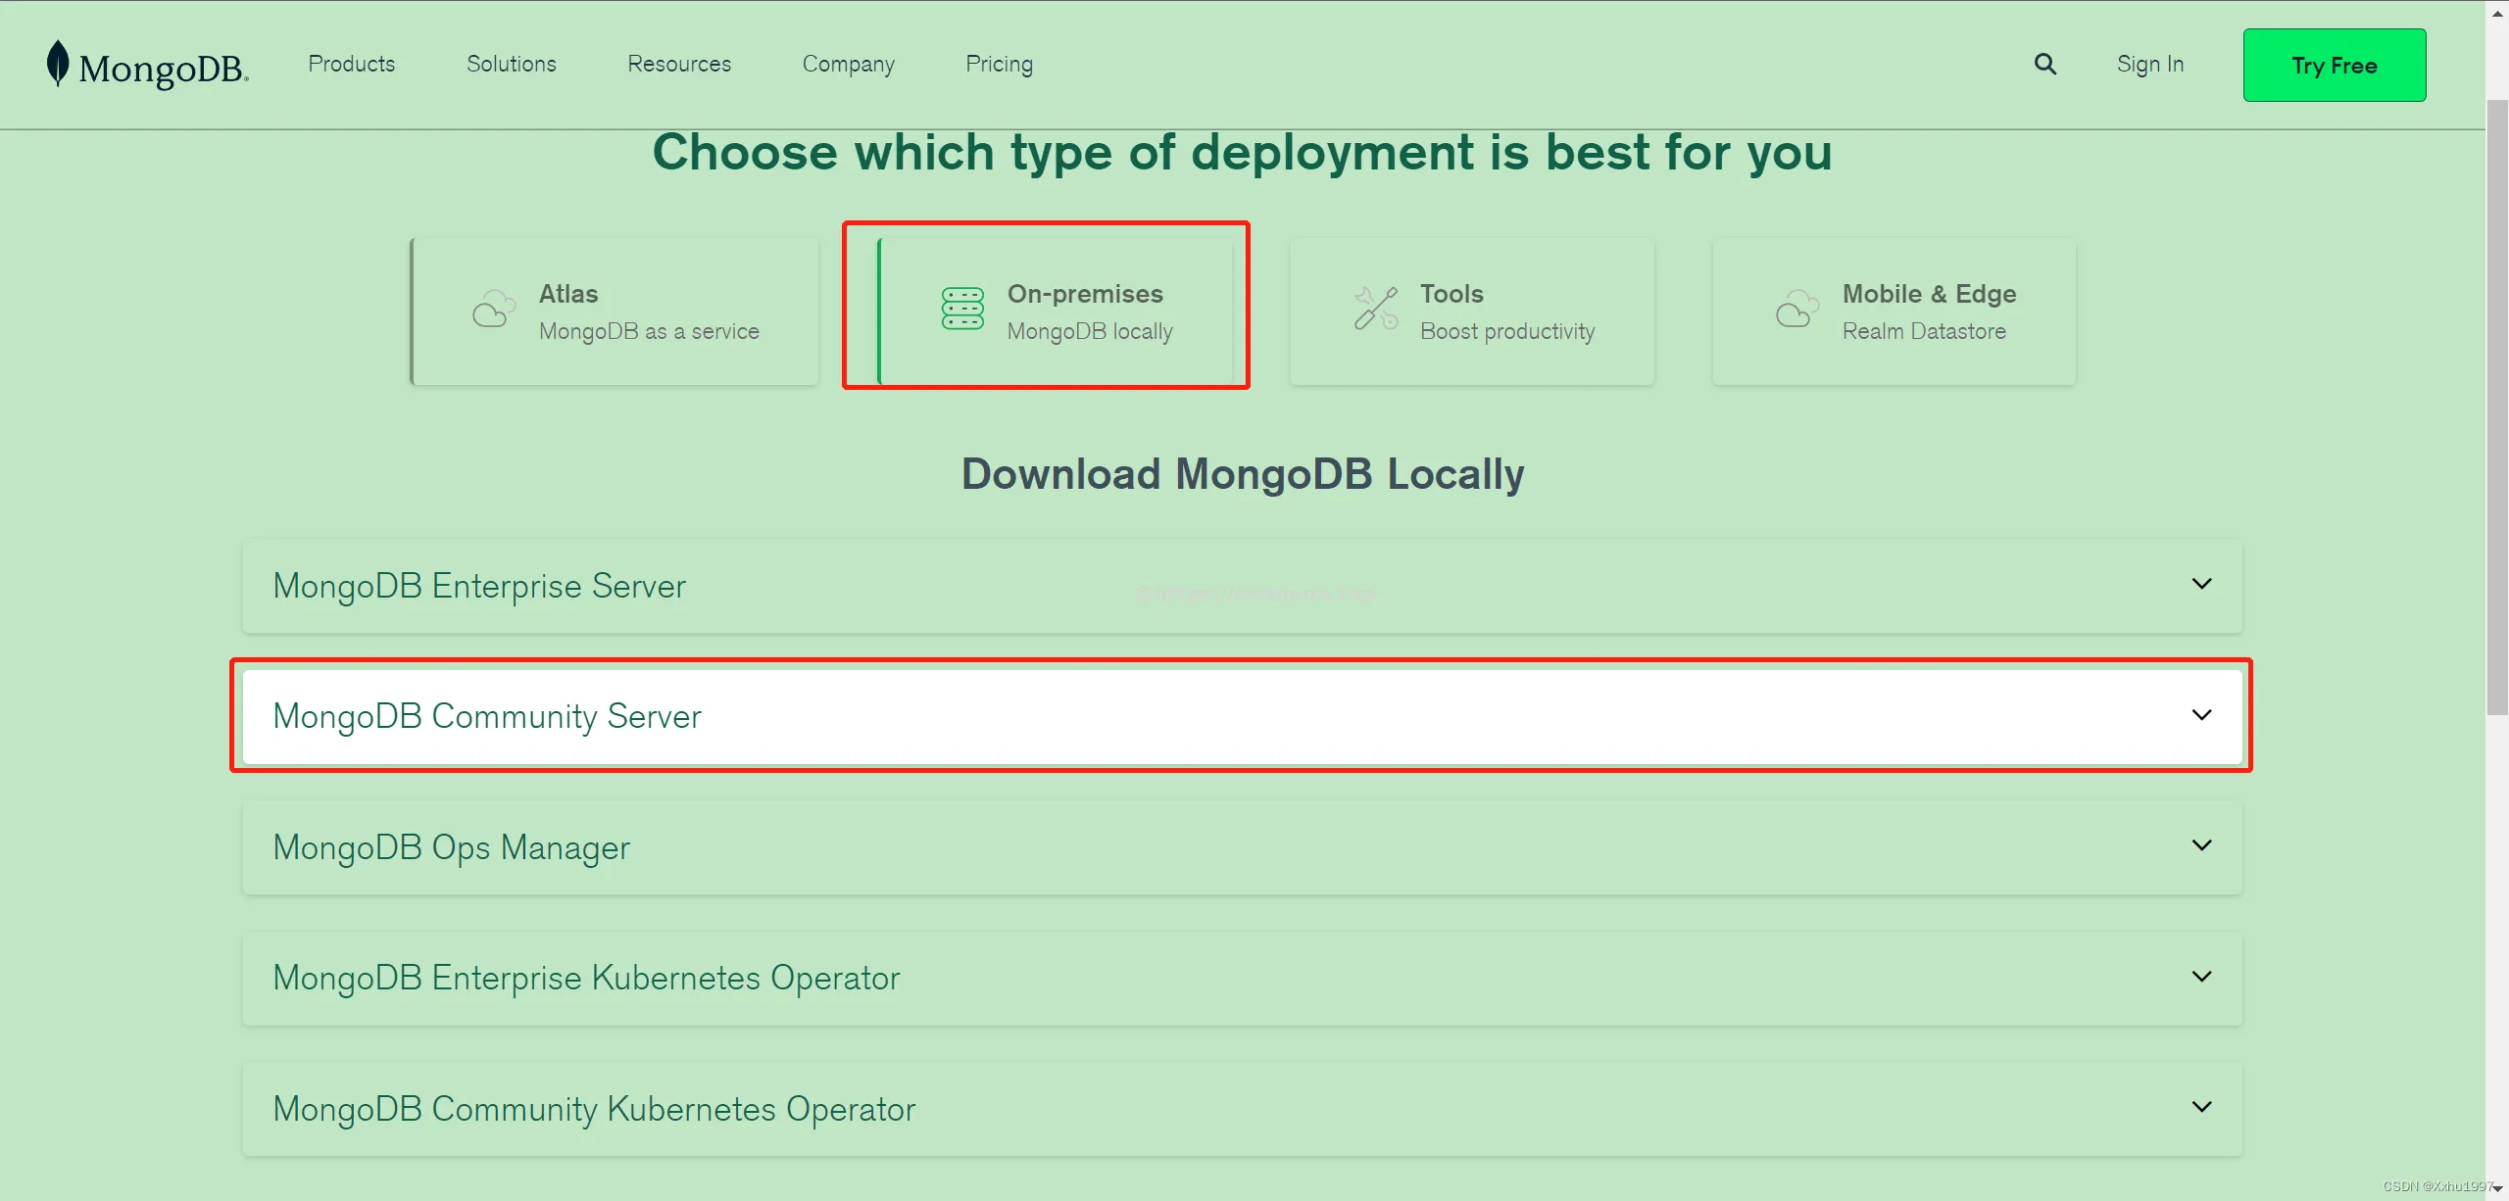Expand MongoDB Ops Manager chevron
Viewport: 2509px width, 1201px height.
point(2201,846)
